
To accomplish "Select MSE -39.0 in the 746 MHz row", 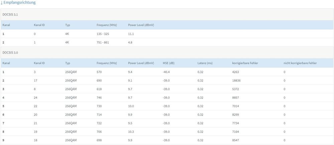I will click(x=166, y=98).
